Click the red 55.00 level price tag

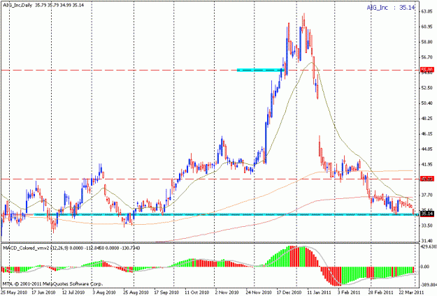(427, 70)
